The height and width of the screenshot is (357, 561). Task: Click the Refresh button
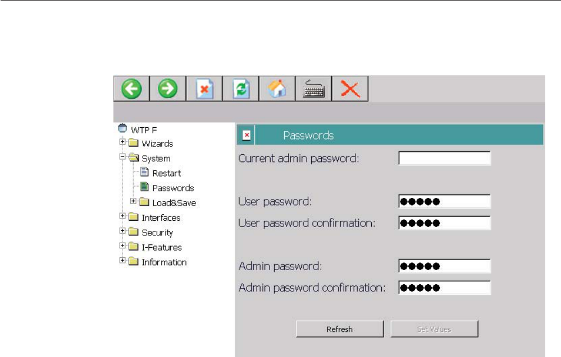pyautogui.click(x=340, y=329)
